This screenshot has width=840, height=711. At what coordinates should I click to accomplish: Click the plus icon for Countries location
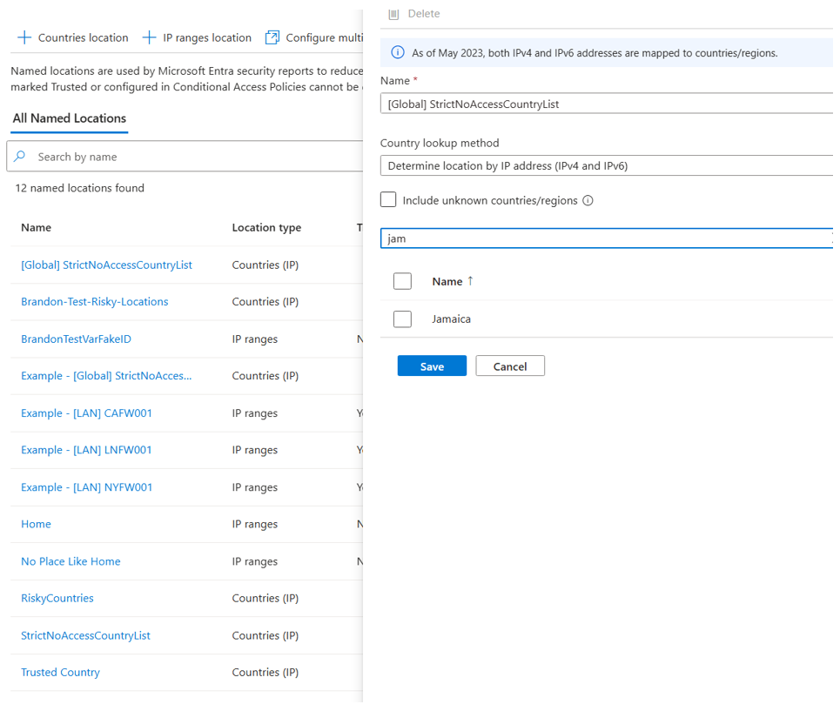[x=24, y=37]
